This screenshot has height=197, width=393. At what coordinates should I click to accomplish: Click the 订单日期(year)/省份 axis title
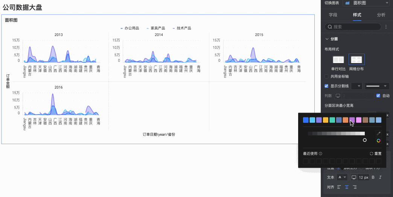pyautogui.click(x=159, y=134)
